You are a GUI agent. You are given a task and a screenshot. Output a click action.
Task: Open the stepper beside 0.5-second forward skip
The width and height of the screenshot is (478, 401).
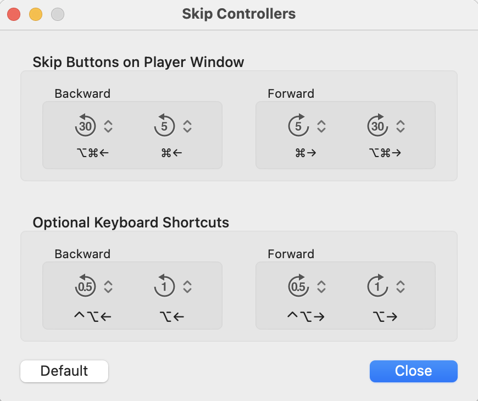click(x=321, y=286)
